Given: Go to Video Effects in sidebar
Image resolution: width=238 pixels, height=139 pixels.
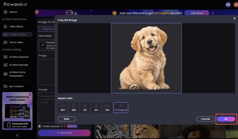Looking at the screenshot, I should point(16,27).
